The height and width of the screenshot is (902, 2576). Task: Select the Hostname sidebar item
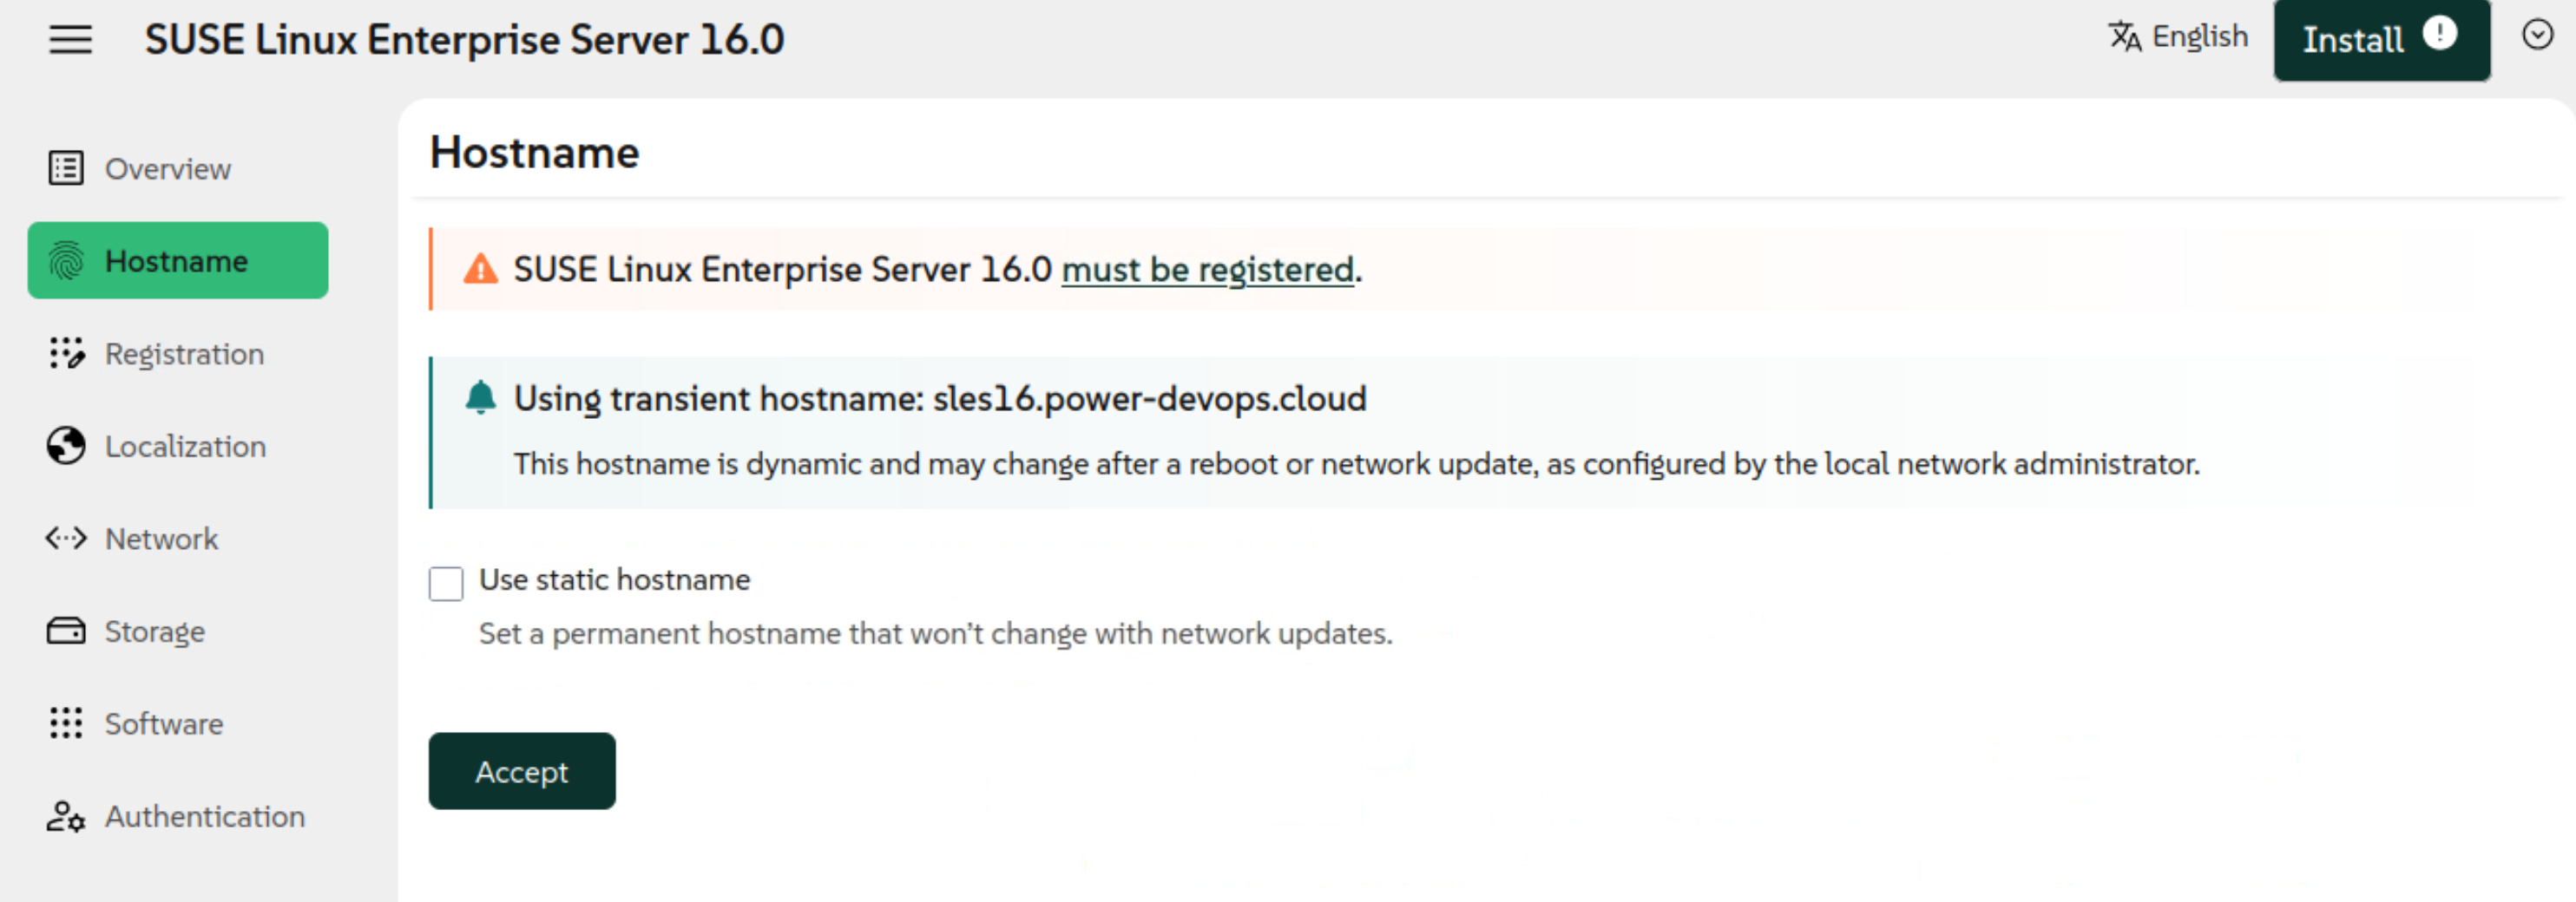pos(178,261)
